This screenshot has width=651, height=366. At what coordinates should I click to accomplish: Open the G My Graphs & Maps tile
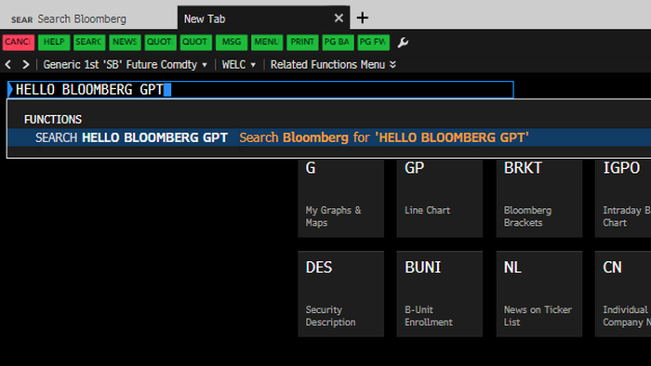point(341,198)
